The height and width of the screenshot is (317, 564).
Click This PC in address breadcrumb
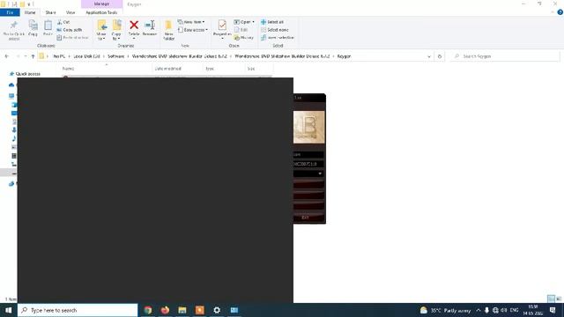click(59, 56)
